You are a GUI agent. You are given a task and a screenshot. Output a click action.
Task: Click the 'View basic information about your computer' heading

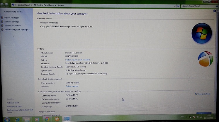point(62,13)
